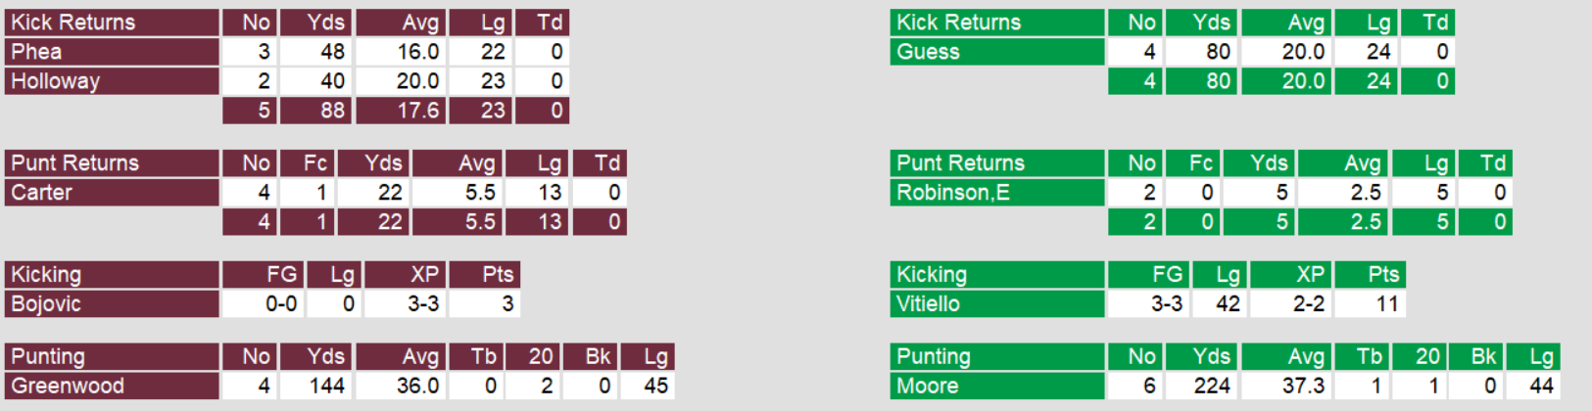Screen dimensions: 1592x411
Task: Click Greenwood's 144 punting yards cell
Action: click(x=326, y=387)
